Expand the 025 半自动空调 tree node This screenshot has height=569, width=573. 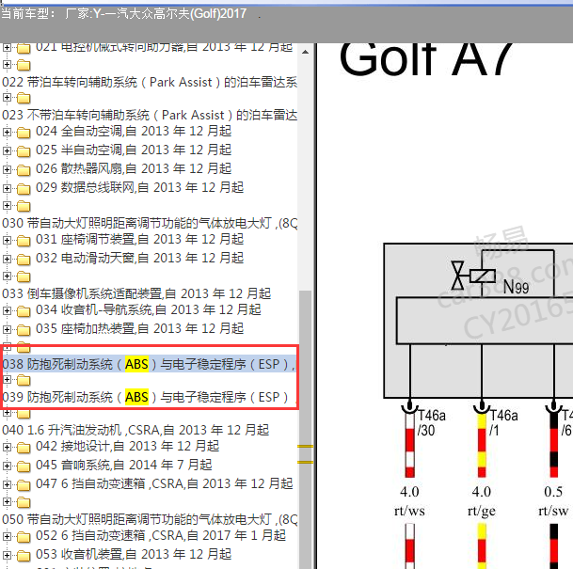point(7,150)
